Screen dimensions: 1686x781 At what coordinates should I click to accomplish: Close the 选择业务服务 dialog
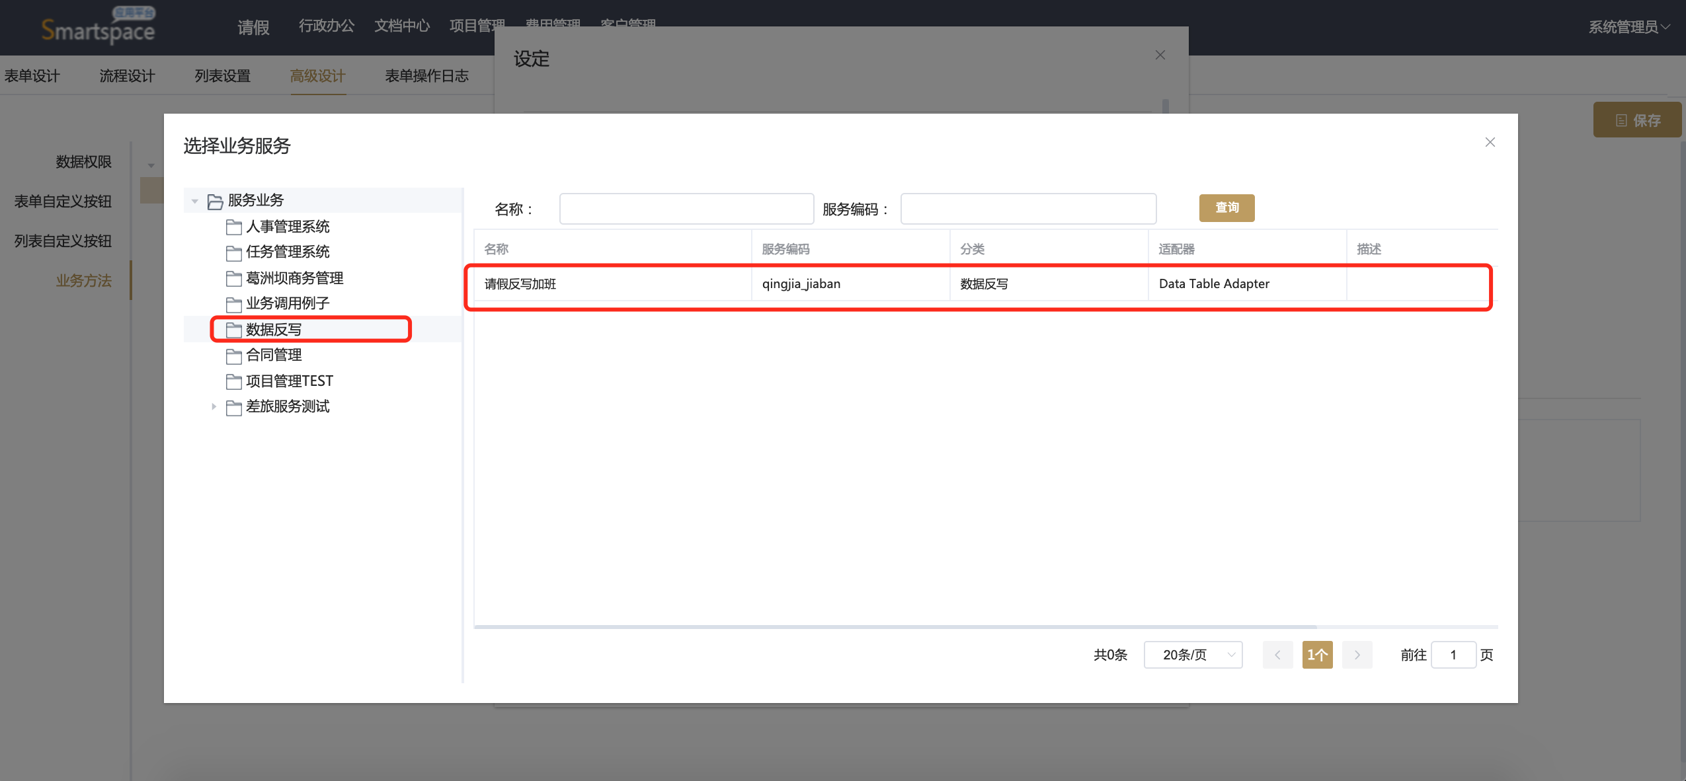1490,142
